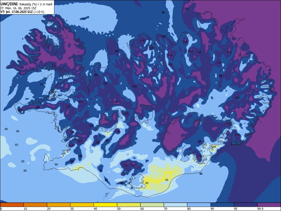Click the orange 10–20 legend swatch
Image resolution: width=281 pixels, height=211 pixels.
[x=35, y=205]
